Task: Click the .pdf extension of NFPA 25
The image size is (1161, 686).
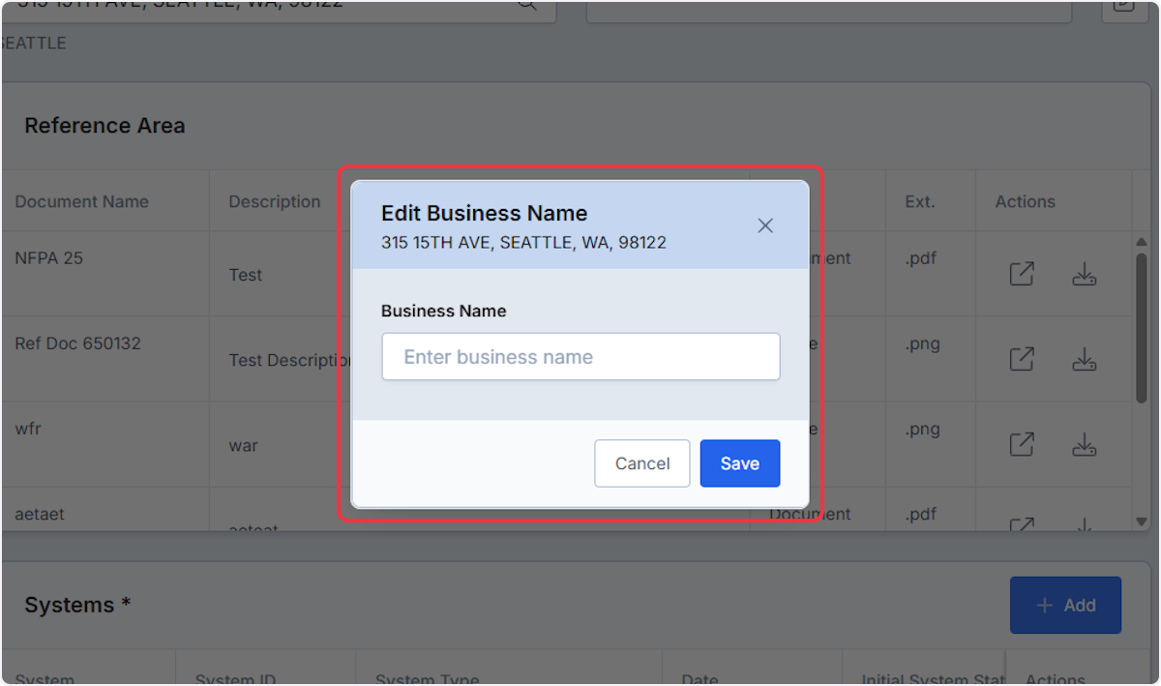Action: (x=922, y=258)
